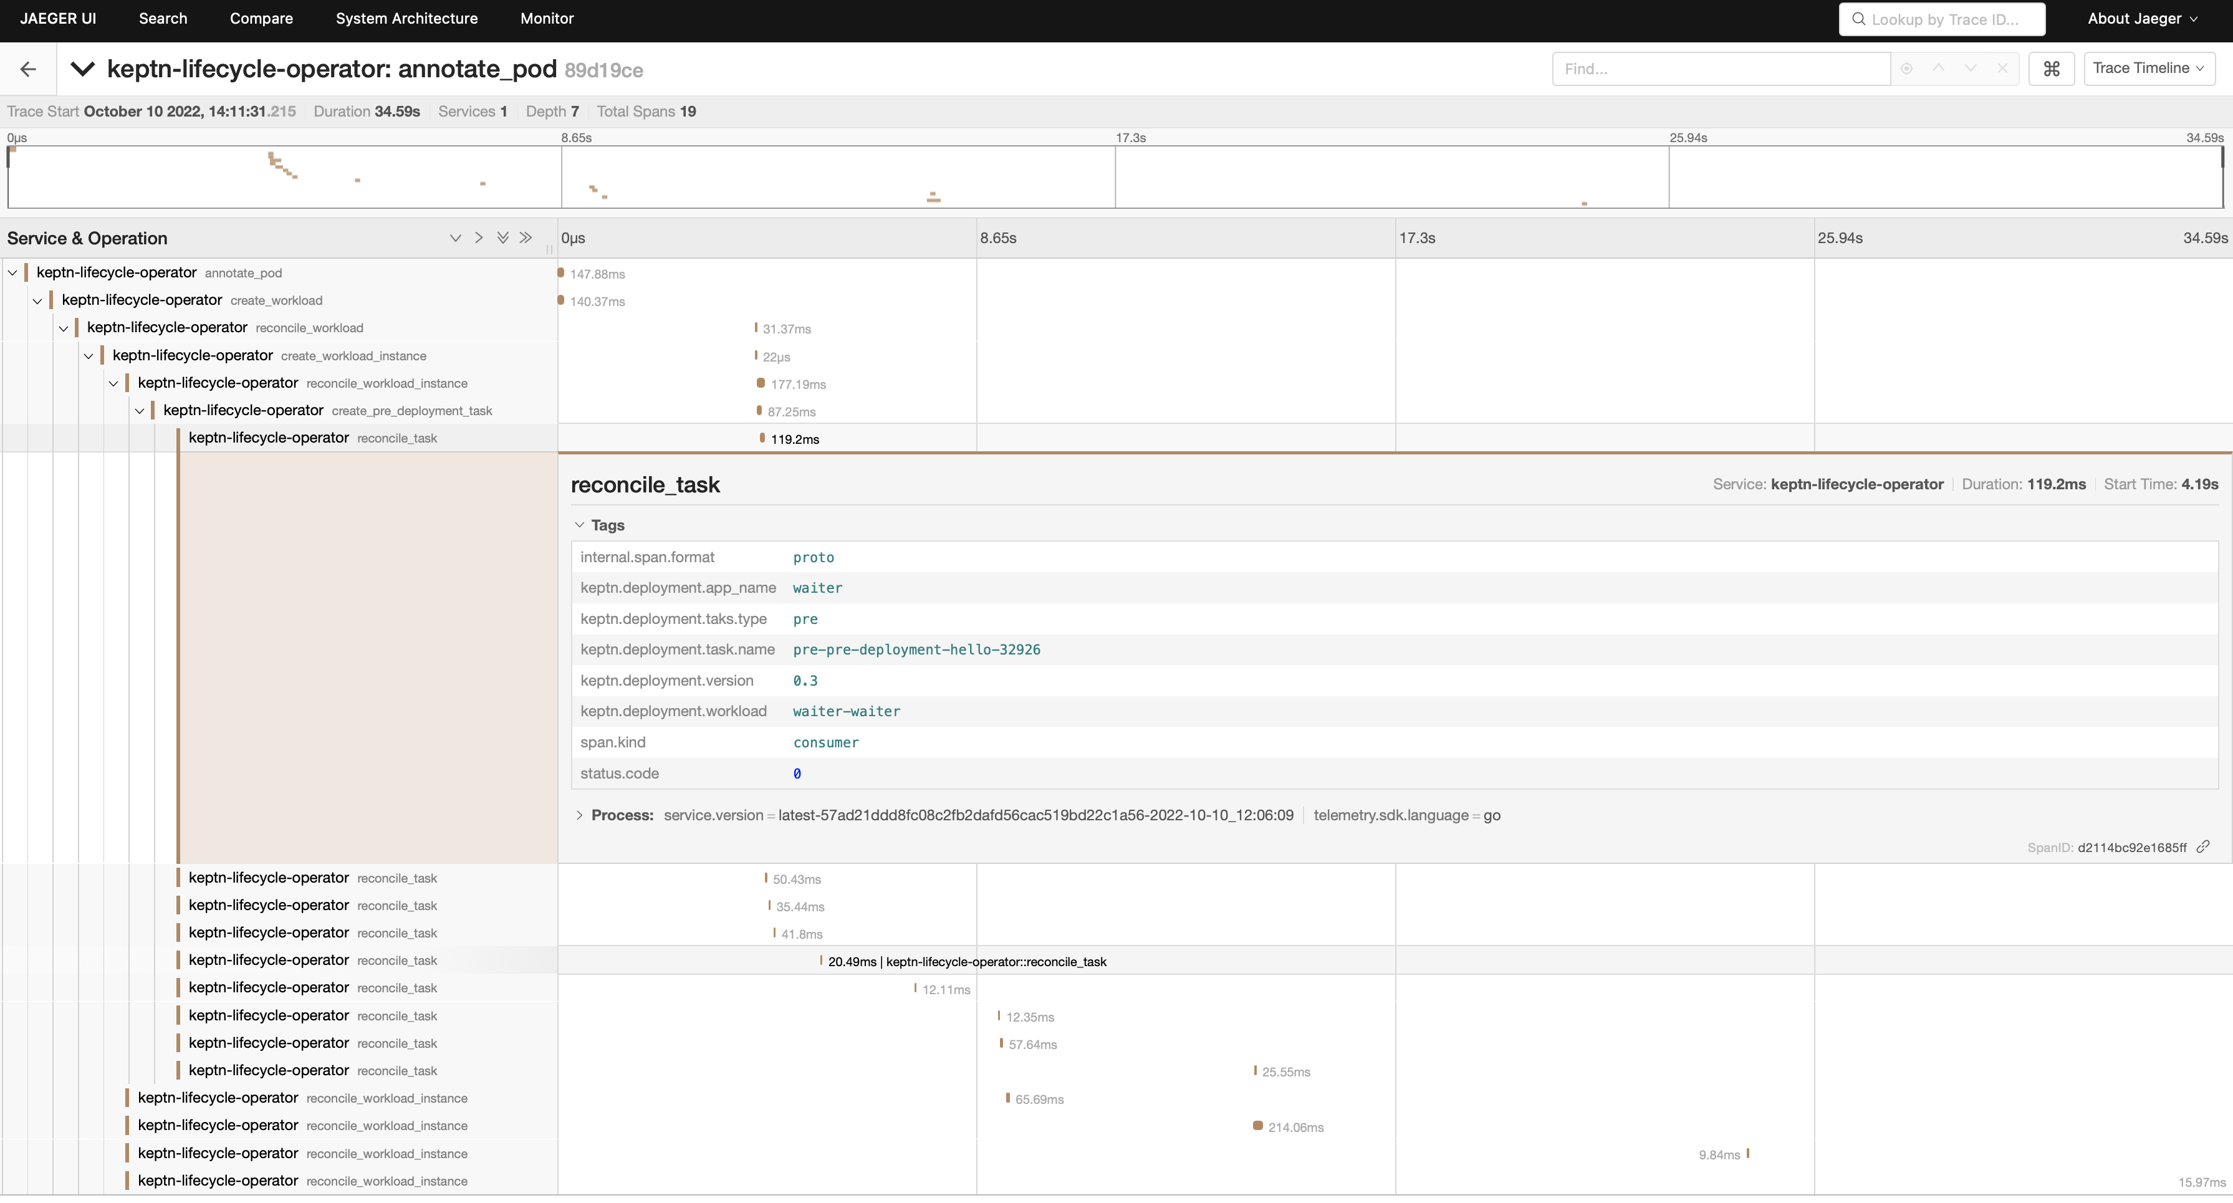
Task: Go to the Search page
Action: (163, 19)
